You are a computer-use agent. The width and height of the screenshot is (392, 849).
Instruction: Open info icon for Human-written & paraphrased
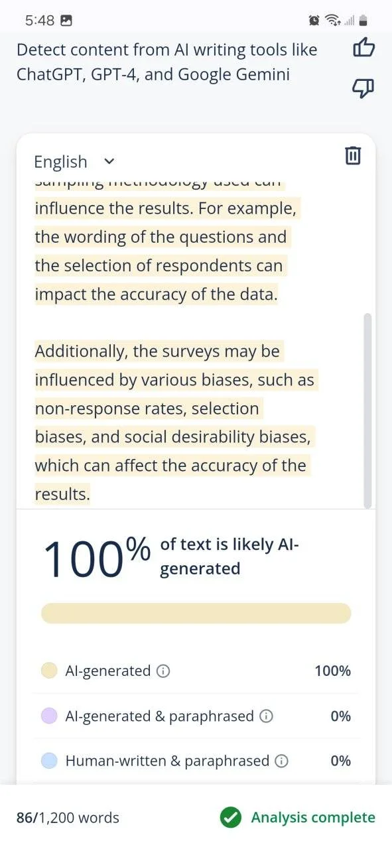coord(282,761)
